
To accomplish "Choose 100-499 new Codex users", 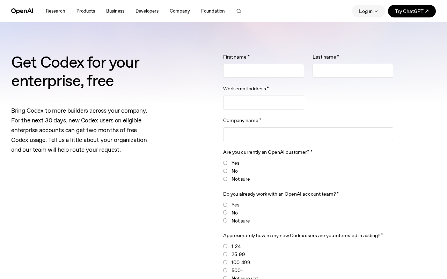I will pos(225,262).
